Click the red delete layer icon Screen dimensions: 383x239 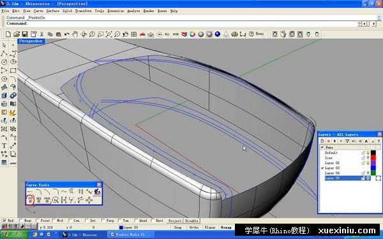[x=329, y=141]
